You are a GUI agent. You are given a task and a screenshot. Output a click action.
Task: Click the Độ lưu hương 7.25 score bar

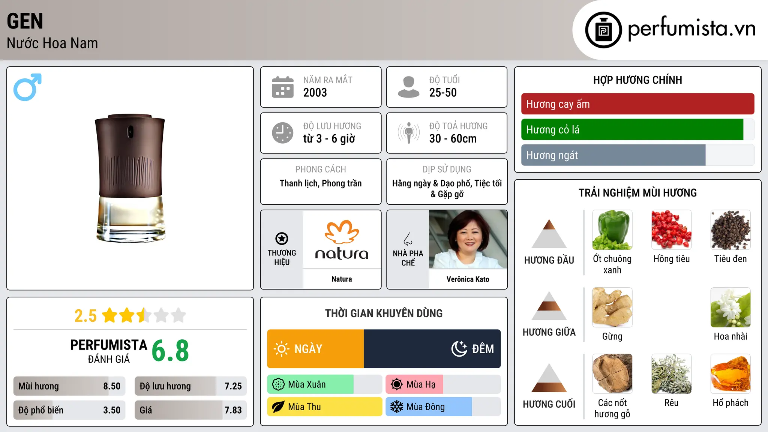191,386
